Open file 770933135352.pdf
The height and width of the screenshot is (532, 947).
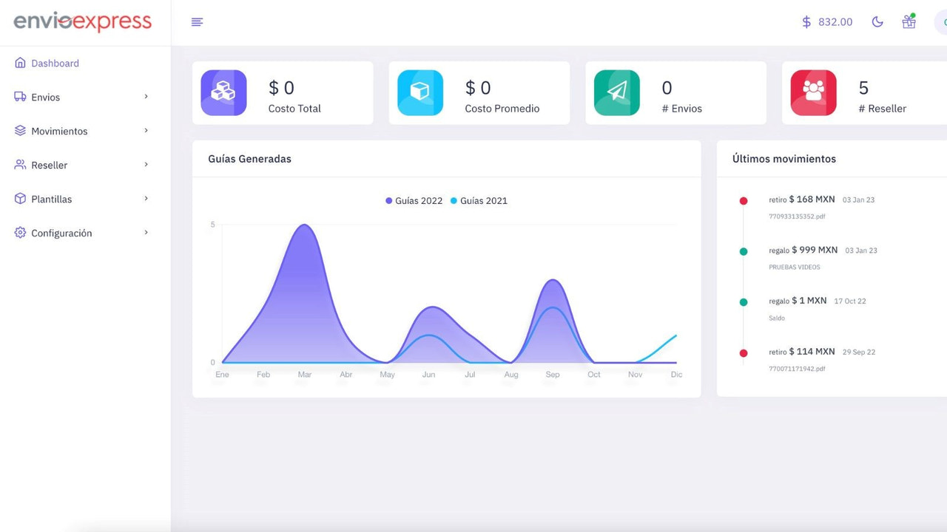(797, 216)
